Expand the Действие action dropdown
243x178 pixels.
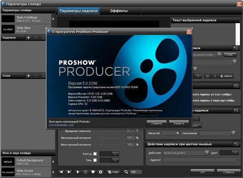click(x=207, y=153)
